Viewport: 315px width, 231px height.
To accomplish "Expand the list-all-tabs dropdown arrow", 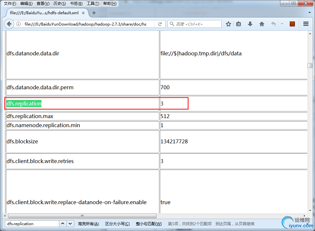I will click(309, 13).
